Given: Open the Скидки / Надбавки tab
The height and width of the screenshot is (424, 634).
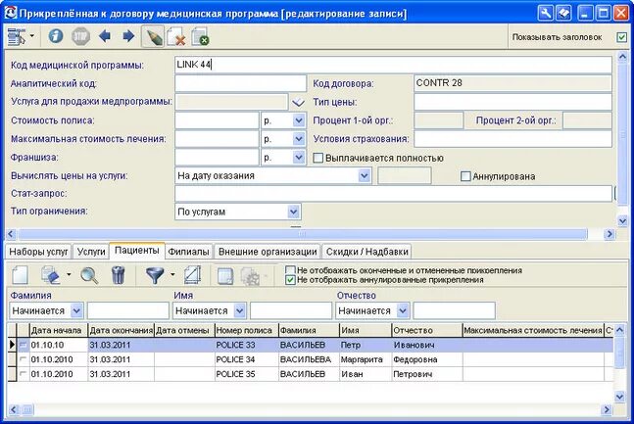Looking at the screenshot, I should point(366,252).
